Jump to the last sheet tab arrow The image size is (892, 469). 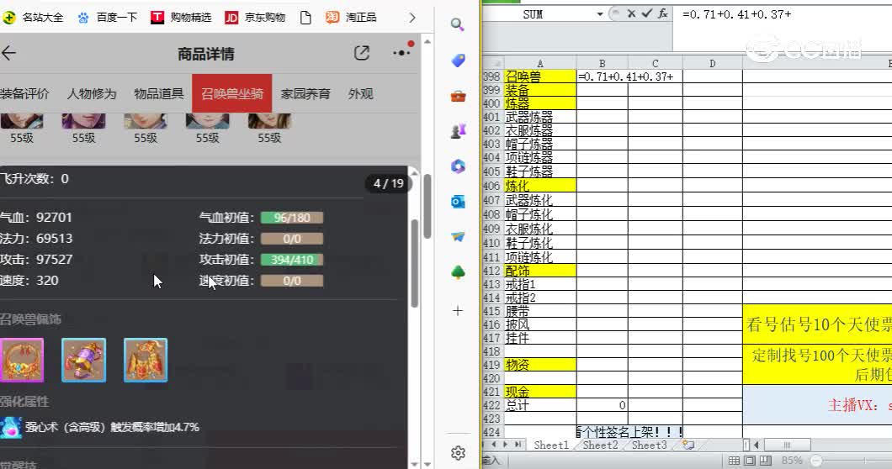518,445
